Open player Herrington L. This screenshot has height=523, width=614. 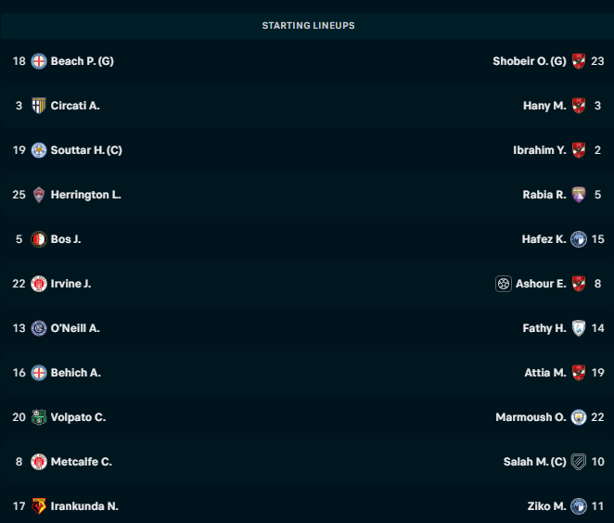point(85,195)
